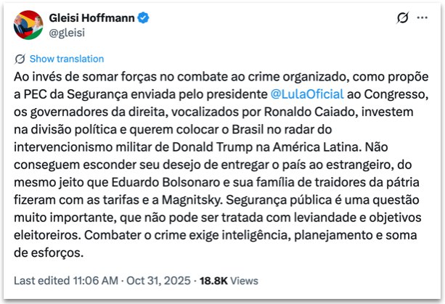
Task: Click the icon beside Show translation
Action: (20, 59)
